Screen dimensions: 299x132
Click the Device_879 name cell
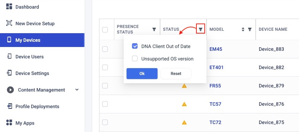(271, 86)
